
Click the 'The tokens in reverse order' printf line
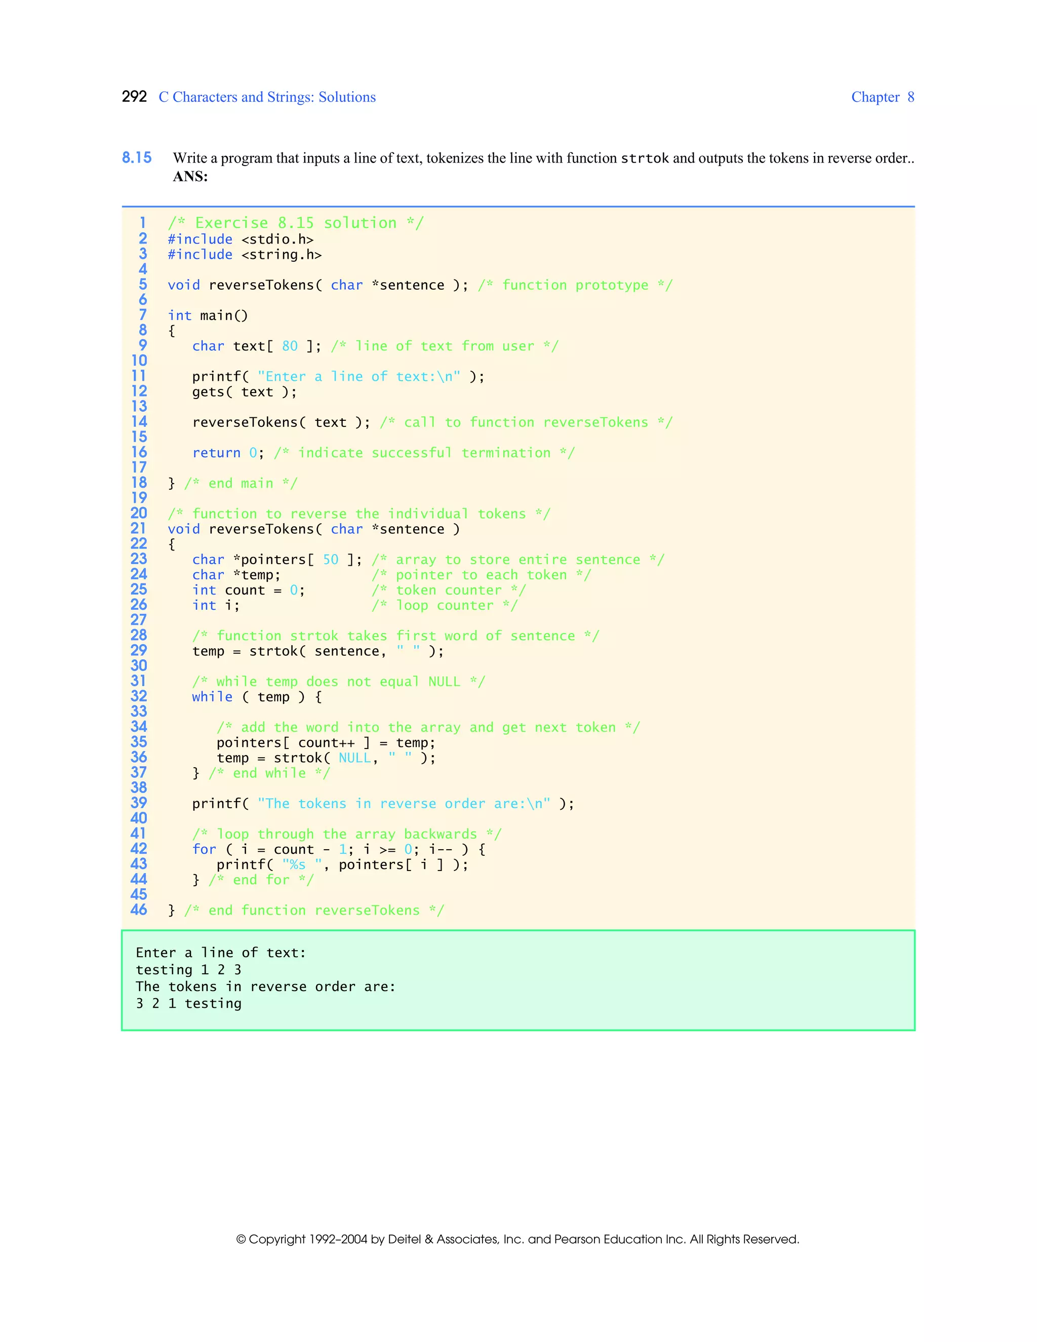383,804
